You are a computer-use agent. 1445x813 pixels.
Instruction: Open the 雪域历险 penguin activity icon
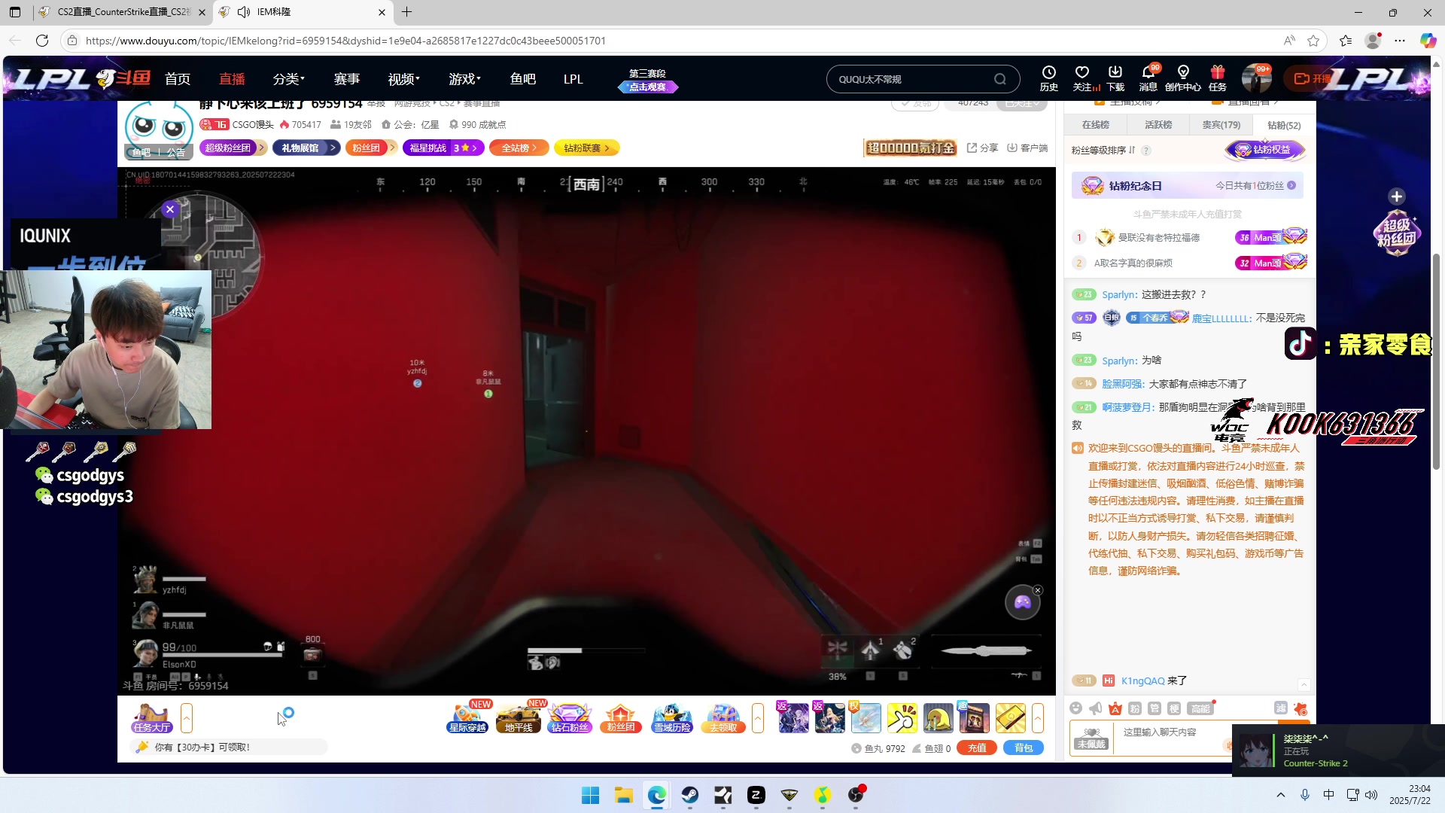click(672, 718)
